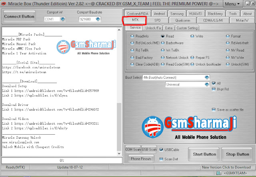Open the Extra sub-tab

[169, 28]
